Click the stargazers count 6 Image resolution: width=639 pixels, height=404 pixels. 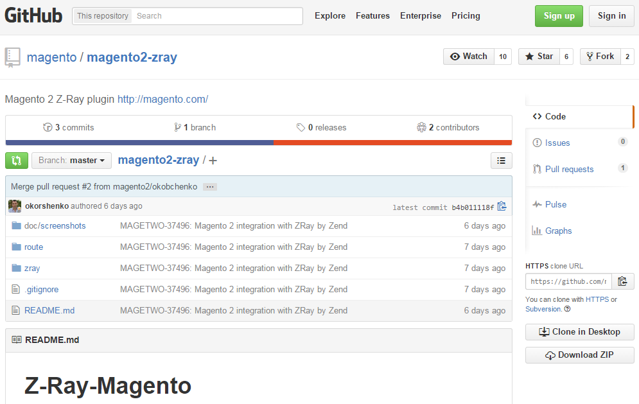(566, 57)
